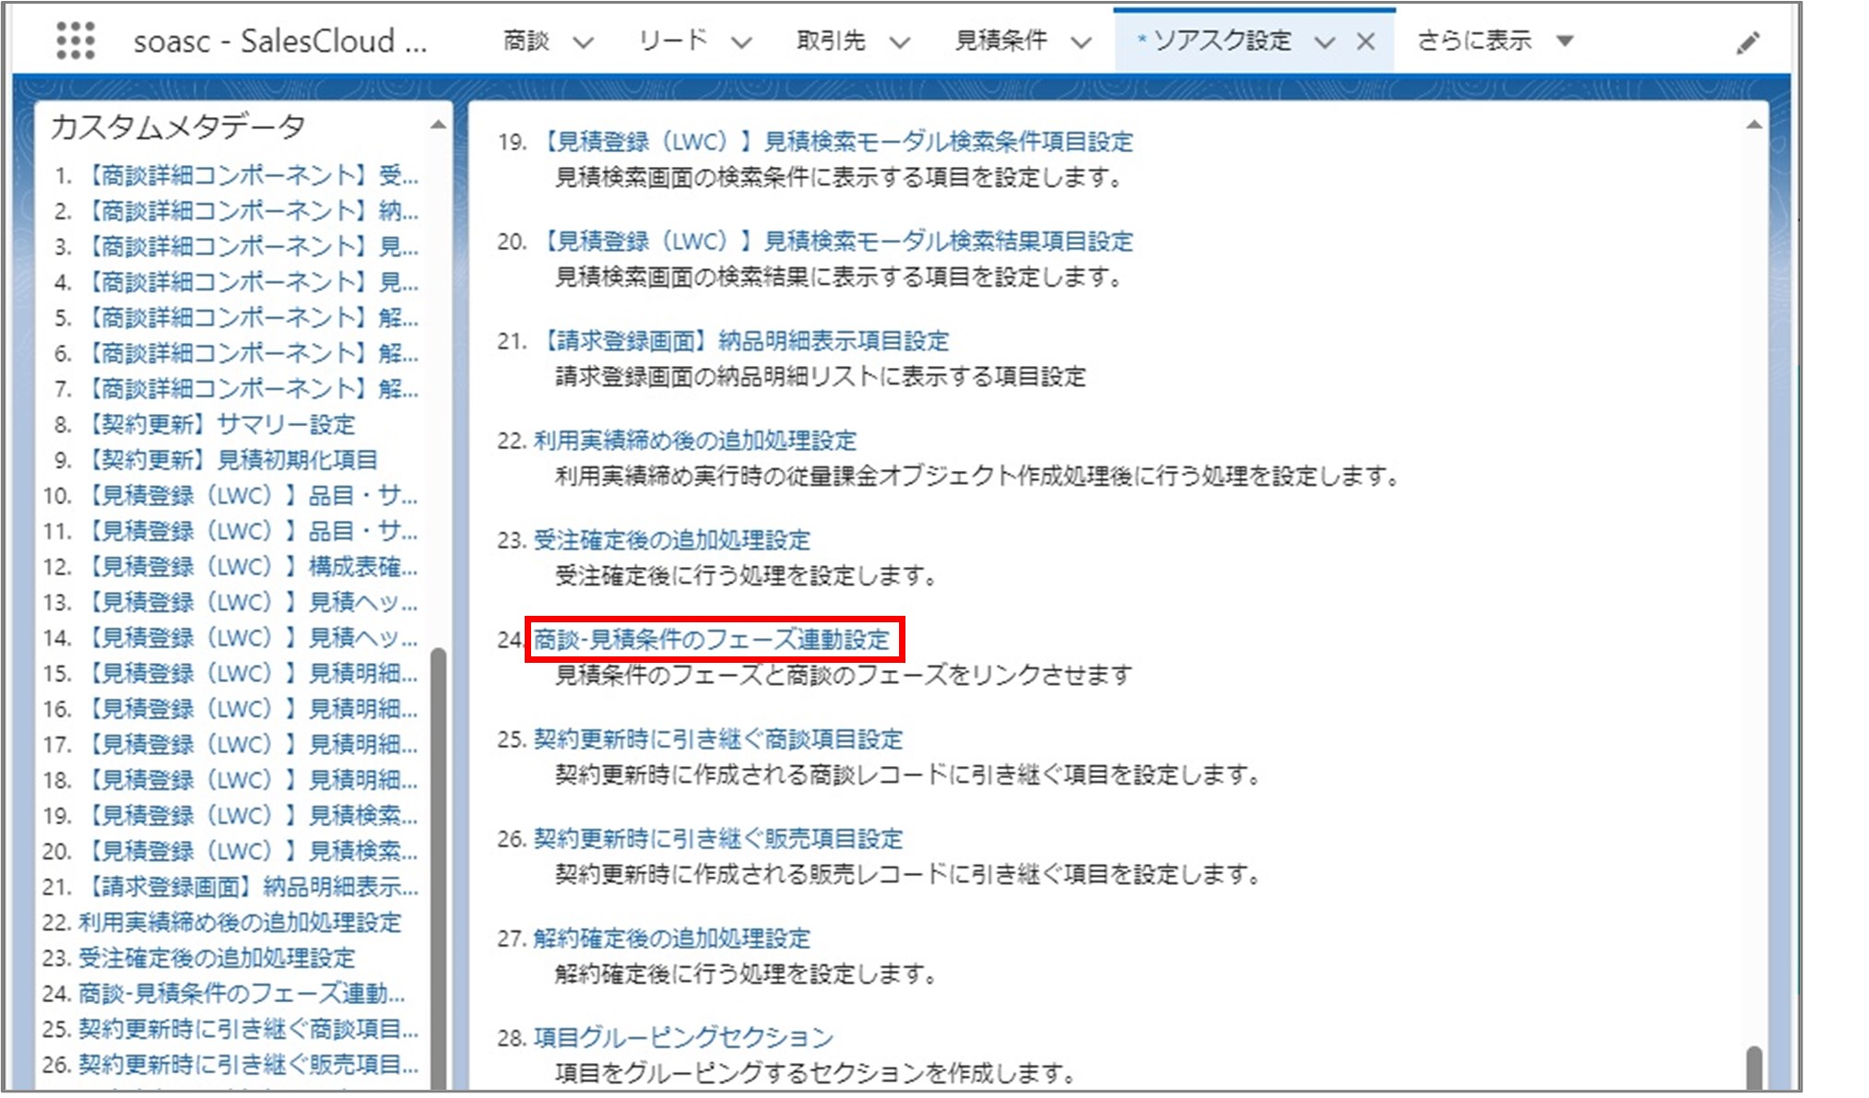1869x1098 pixels.
Task: Expand the リード tab dropdown chevron
Action: coord(741,42)
